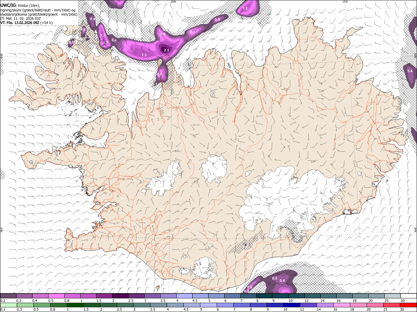
Task: Pick bright pink upper swatch between 0.5 and 0.8
Action: click(x=56, y=296)
